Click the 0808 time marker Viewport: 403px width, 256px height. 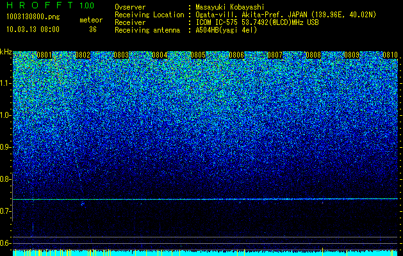coord(313,55)
